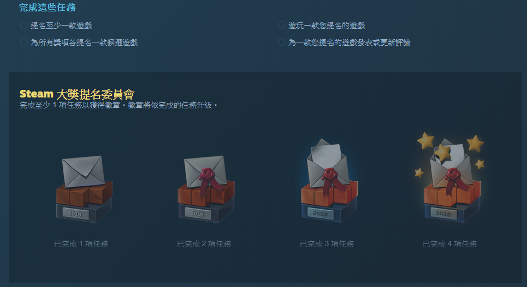Click the 已完成 1 項任務 label
The height and width of the screenshot is (287, 527).
[x=81, y=244]
